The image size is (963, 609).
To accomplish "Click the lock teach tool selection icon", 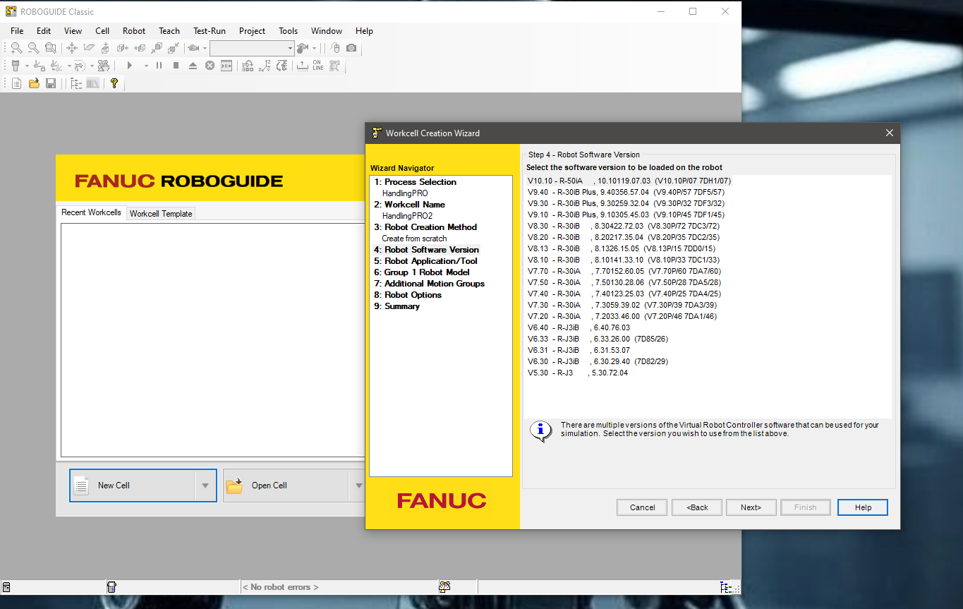I will 40,66.
